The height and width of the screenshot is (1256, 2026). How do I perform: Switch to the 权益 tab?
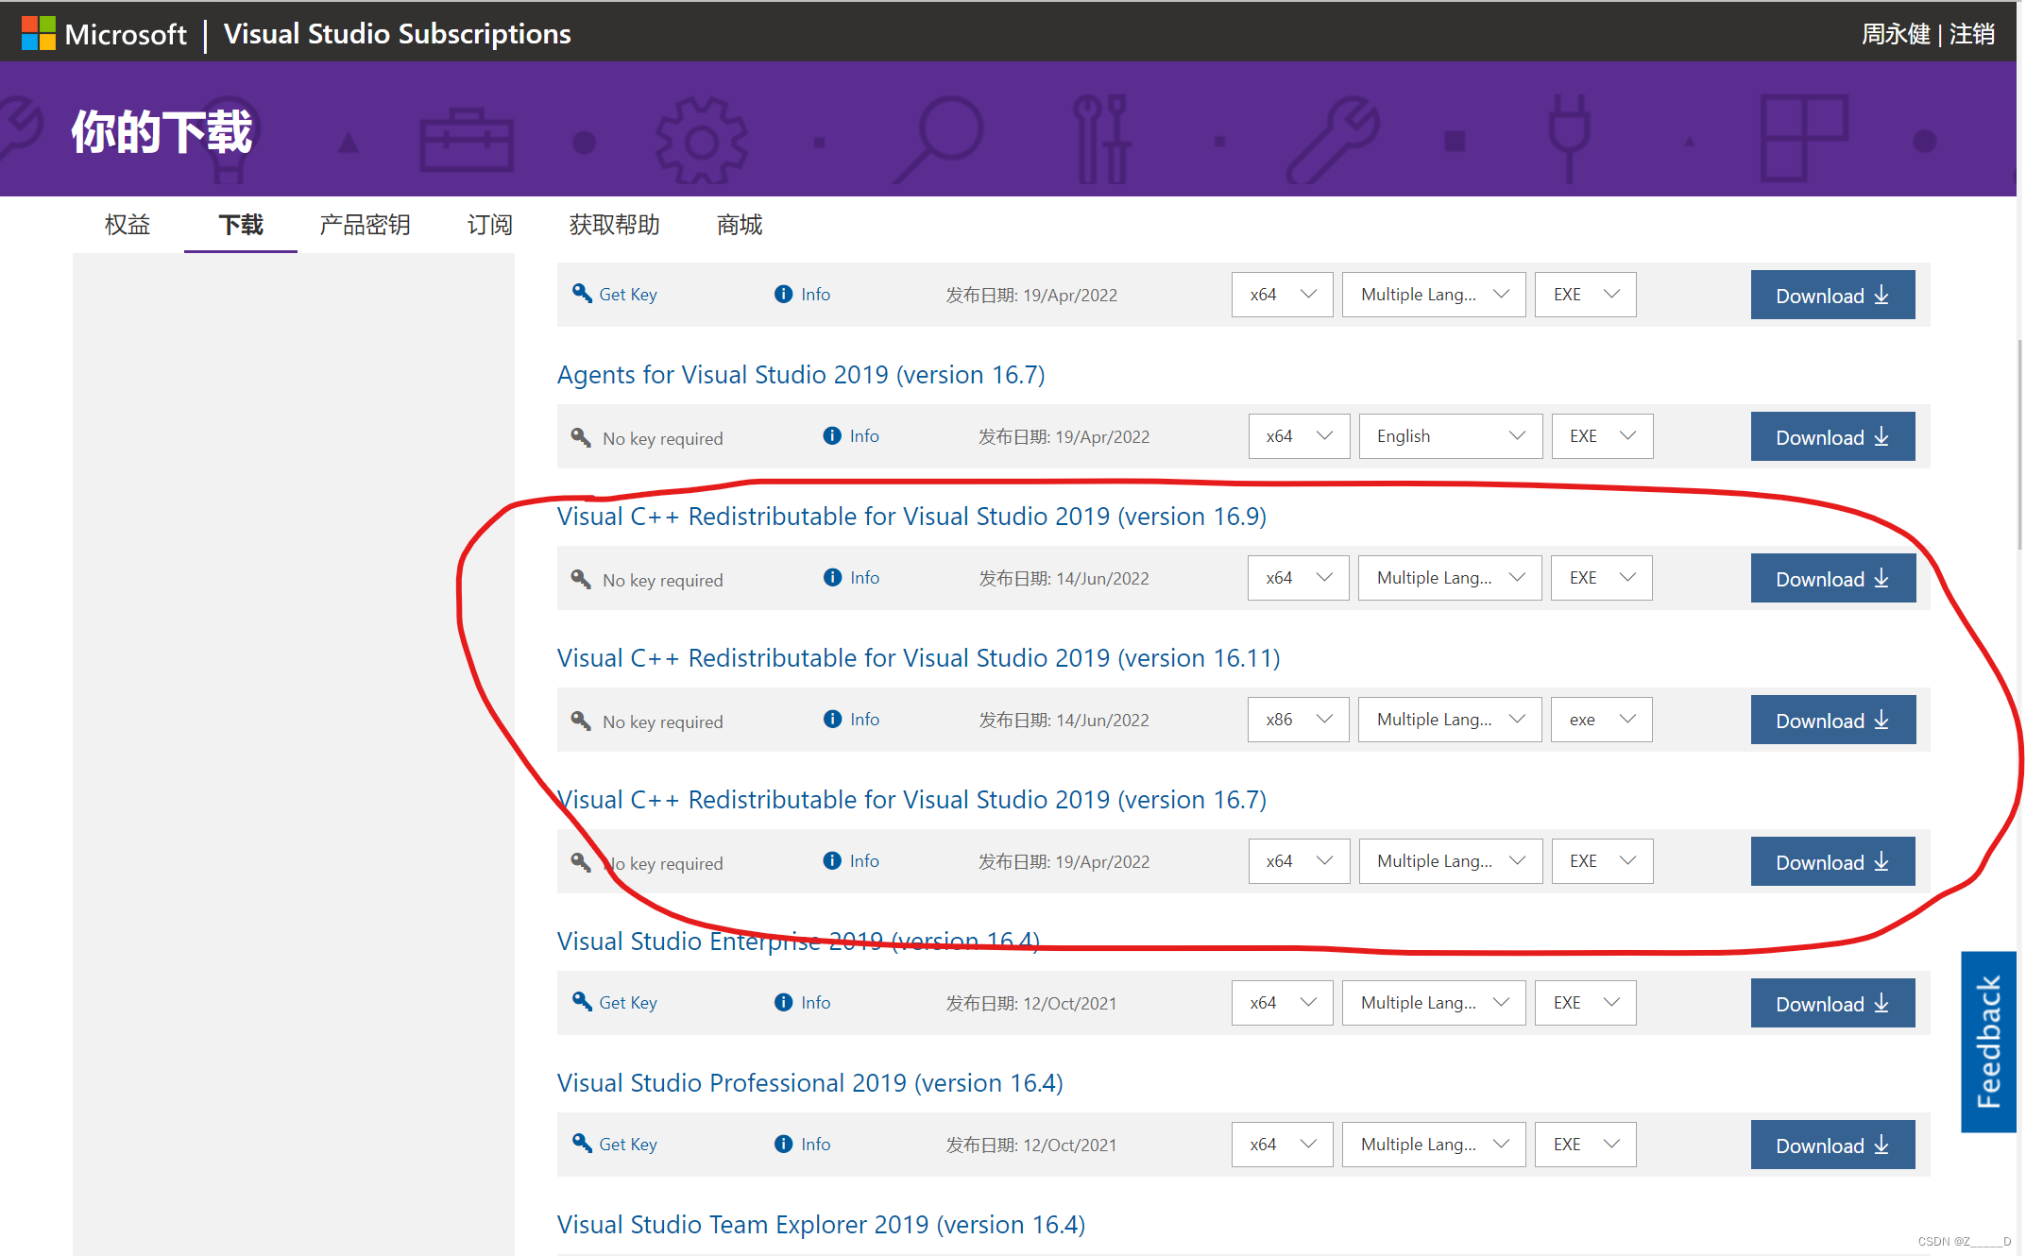tap(128, 225)
